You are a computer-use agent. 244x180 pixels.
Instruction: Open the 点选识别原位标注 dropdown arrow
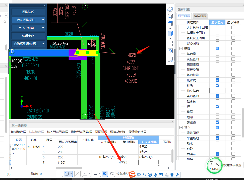pyautogui.click(x=43, y=44)
